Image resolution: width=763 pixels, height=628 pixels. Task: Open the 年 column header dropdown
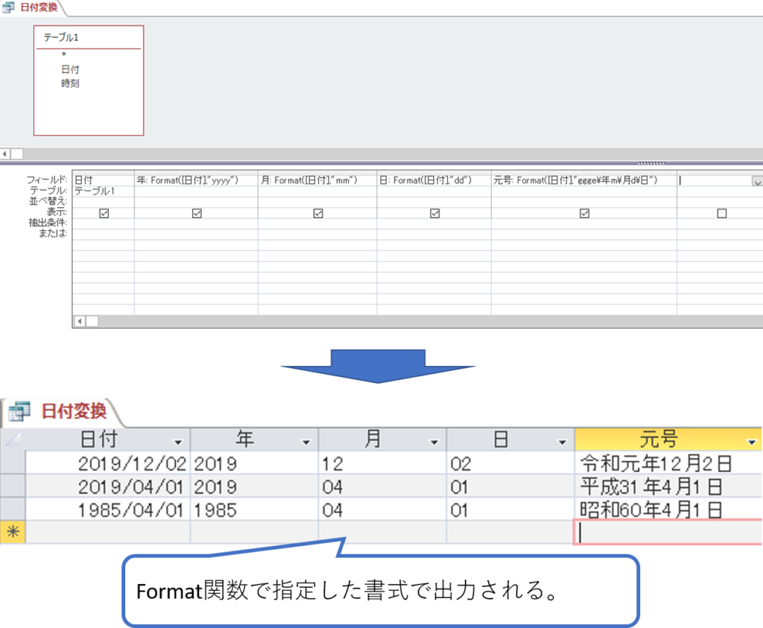tap(306, 443)
